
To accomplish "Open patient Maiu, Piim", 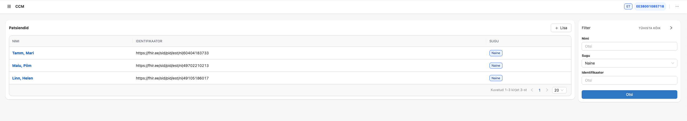I will pos(22,66).
